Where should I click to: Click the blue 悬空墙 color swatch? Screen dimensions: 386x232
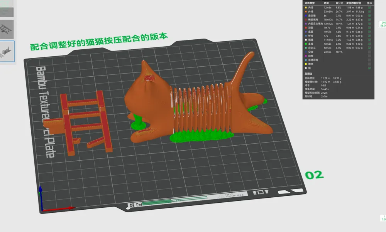click(306, 15)
